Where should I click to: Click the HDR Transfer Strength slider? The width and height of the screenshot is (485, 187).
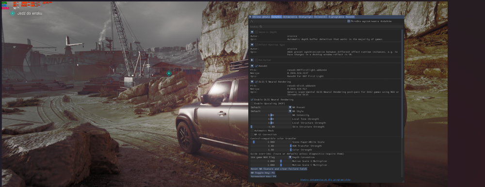click(271, 146)
